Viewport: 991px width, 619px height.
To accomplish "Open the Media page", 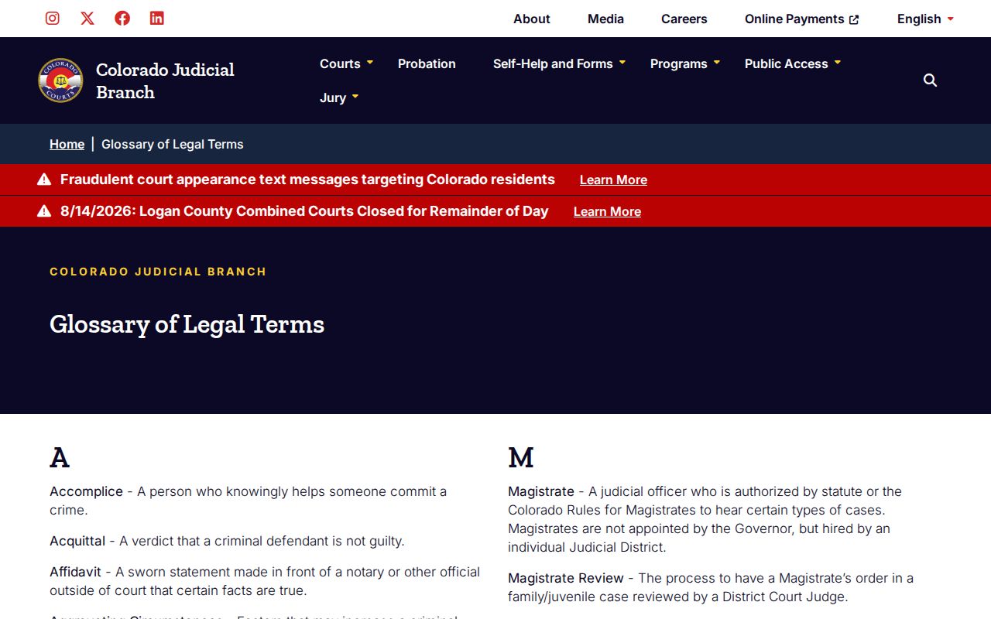I will click(605, 19).
